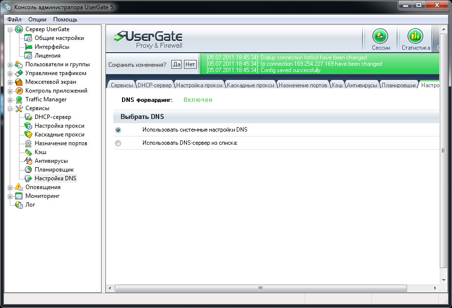The width and height of the screenshot is (452, 308).
Task: Click the horizontal scrollbar thumb
Action: click(261, 288)
